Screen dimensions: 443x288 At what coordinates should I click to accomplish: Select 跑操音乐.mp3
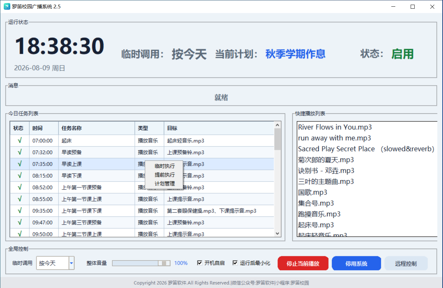367,214
